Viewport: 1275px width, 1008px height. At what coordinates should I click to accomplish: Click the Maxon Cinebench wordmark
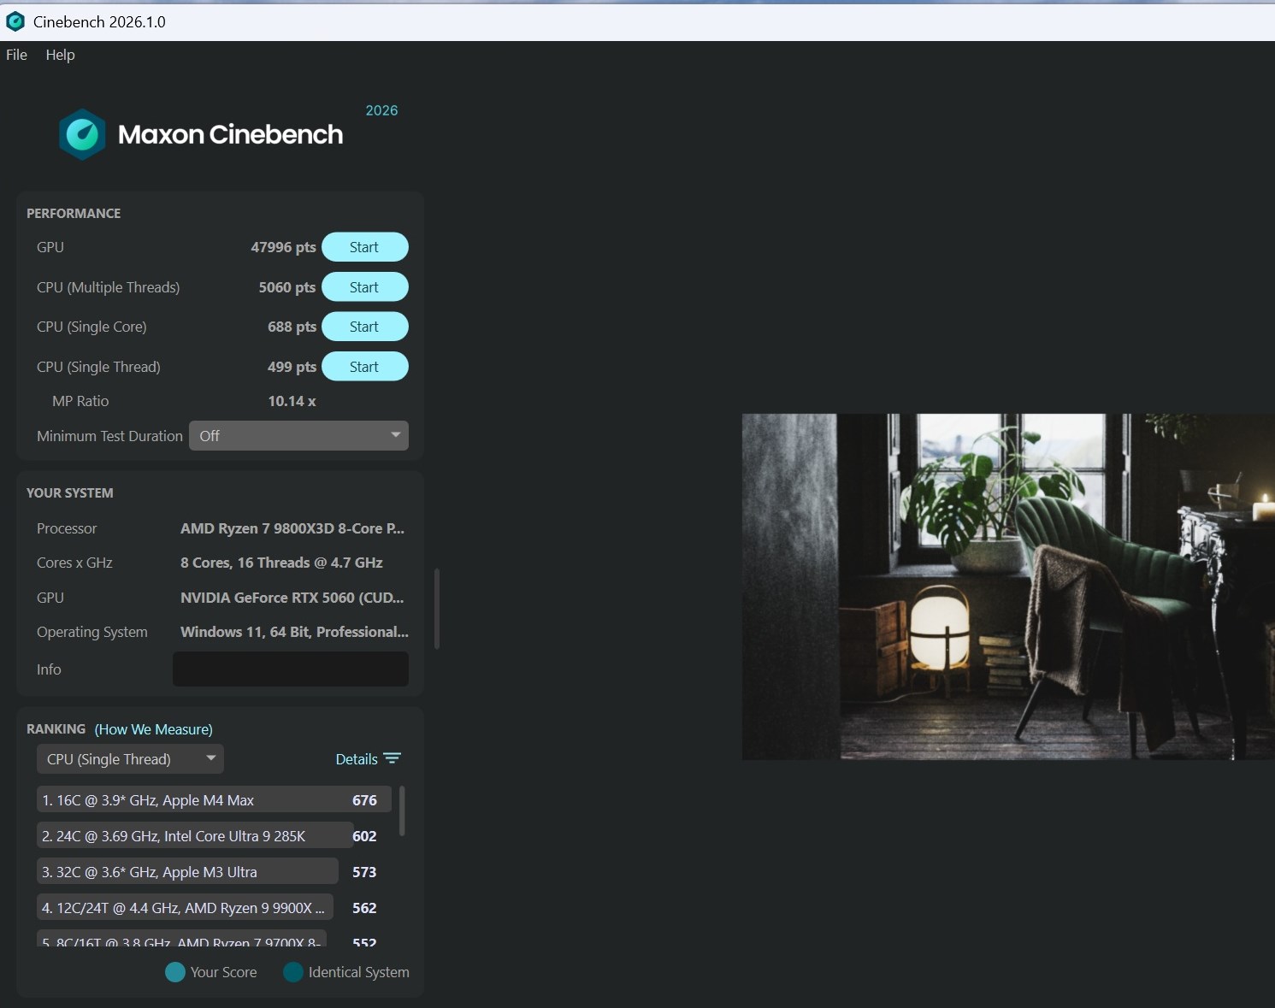click(x=230, y=134)
